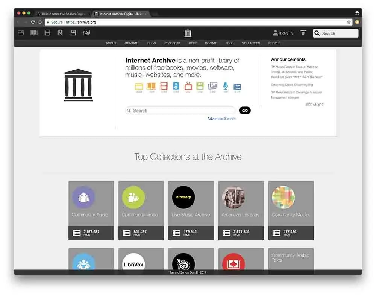The width and height of the screenshot is (376, 295).
Task: Click the upload arrow icon
Action: (x=303, y=33)
